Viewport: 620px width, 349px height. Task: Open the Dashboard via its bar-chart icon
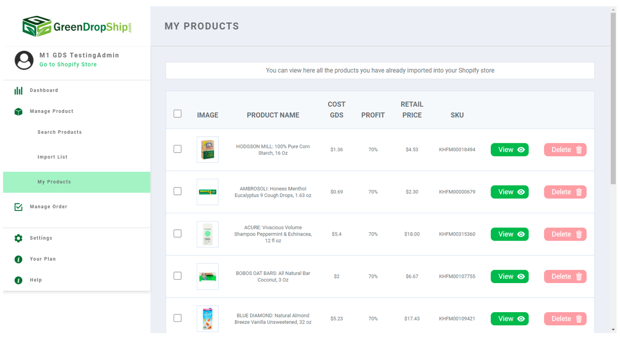[x=18, y=90]
